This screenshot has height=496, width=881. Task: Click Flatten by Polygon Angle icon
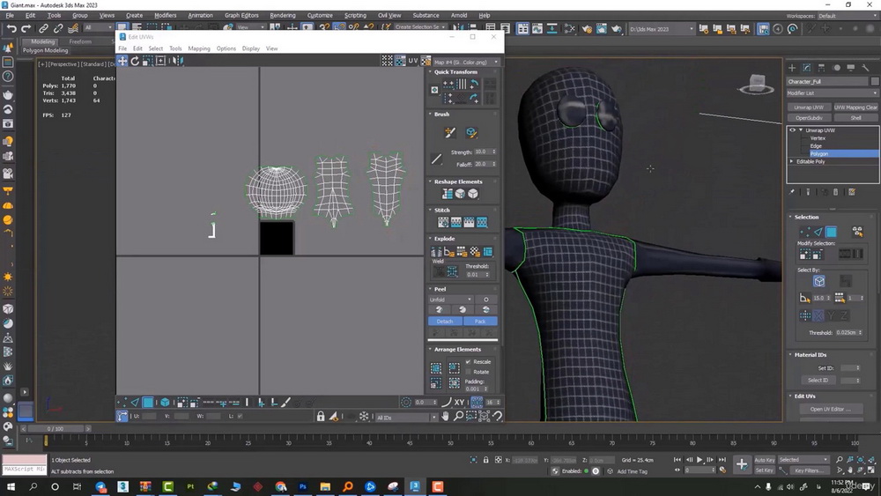[449, 252]
